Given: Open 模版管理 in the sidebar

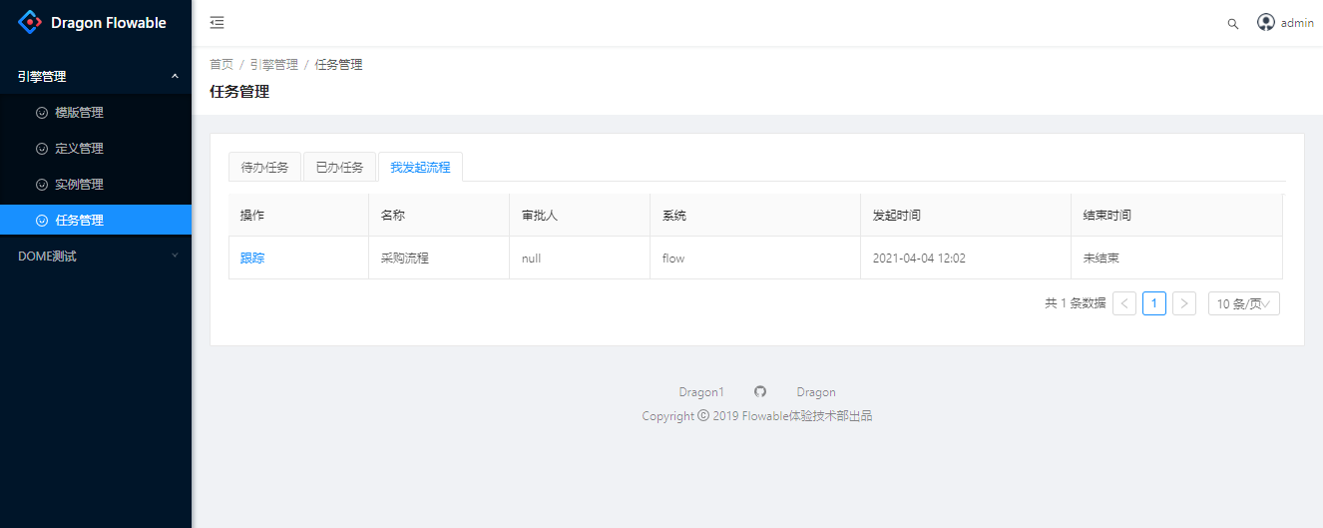Looking at the screenshot, I should coord(96,113).
